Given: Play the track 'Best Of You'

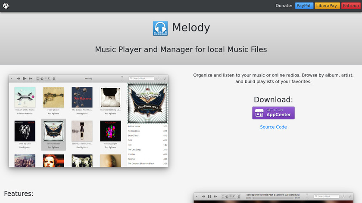Looking at the screenshot, I should [147, 135].
